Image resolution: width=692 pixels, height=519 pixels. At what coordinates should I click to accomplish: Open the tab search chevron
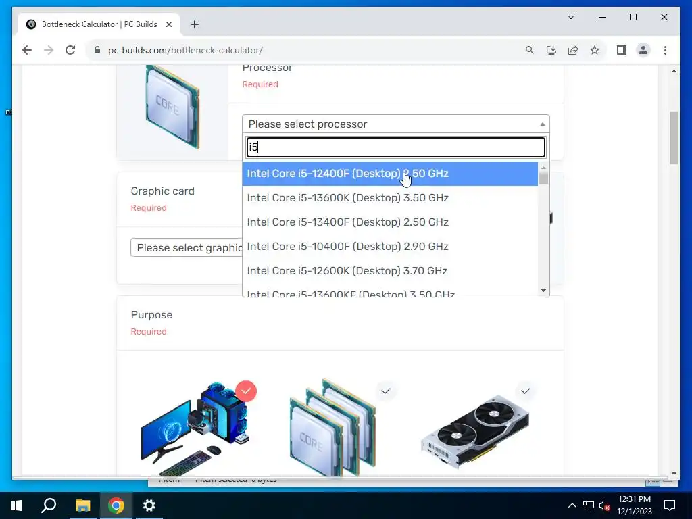570,17
